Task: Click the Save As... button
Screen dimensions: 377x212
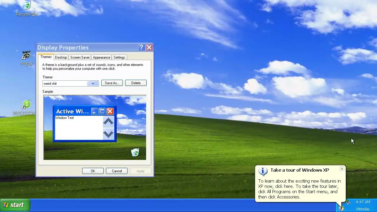Action: (112, 83)
